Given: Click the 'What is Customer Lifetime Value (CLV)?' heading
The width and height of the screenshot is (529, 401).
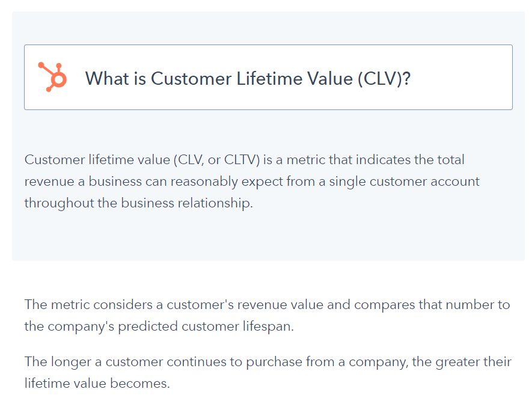Looking at the screenshot, I should pos(248,79).
